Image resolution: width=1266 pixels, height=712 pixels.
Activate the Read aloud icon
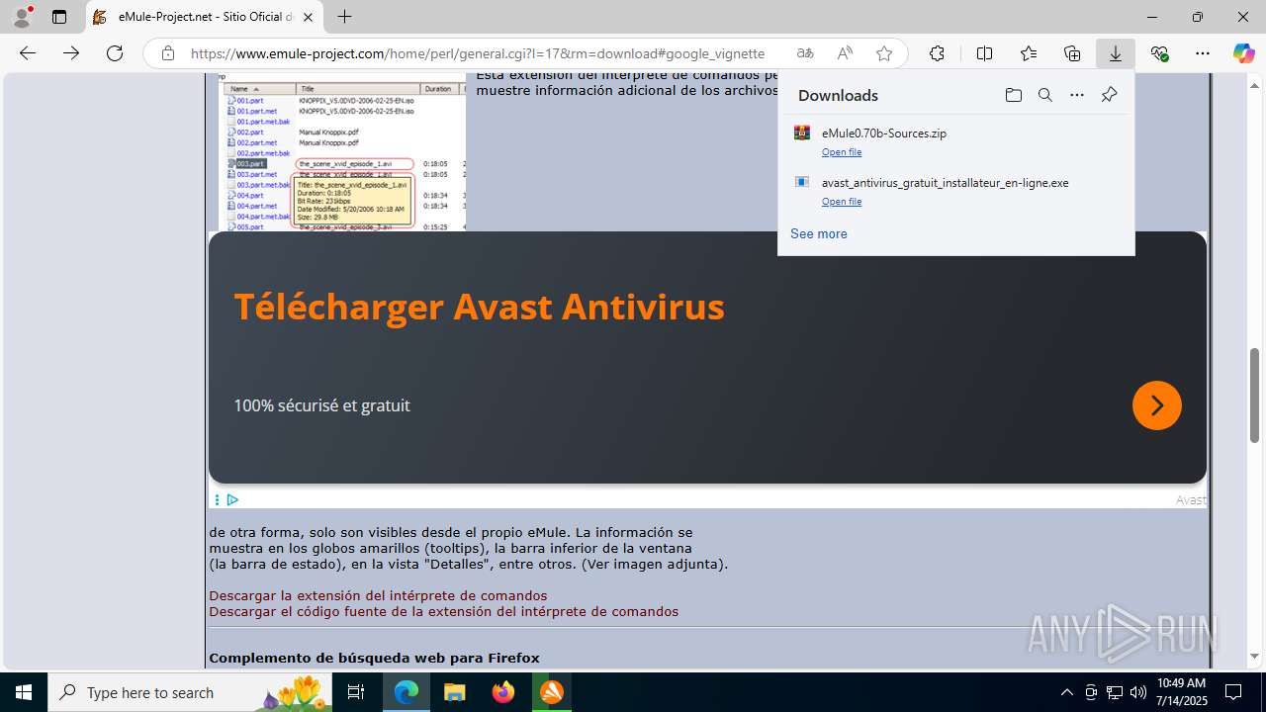[845, 53]
